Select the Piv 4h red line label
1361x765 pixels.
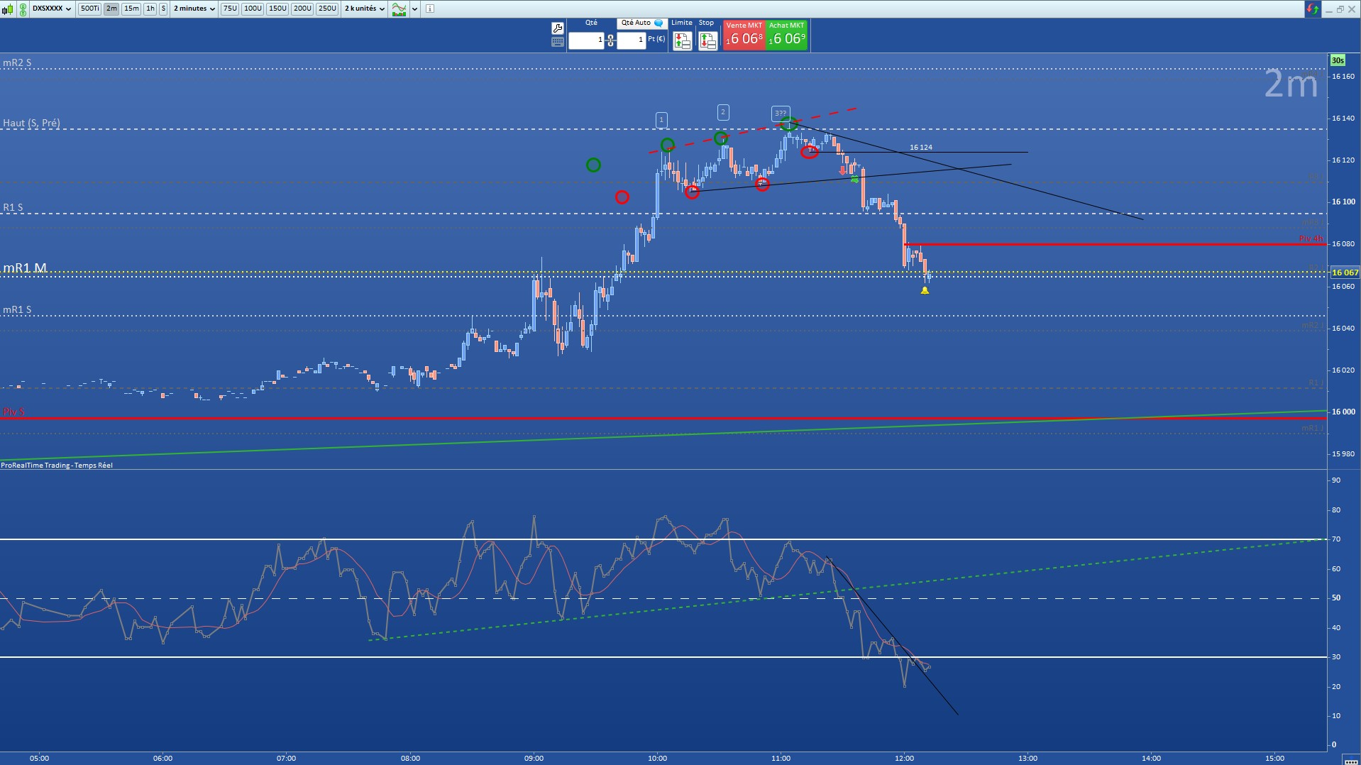click(x=1311, y=239)
